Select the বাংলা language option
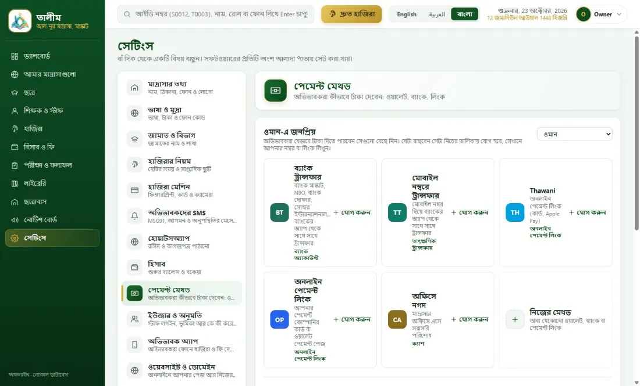 pos(464,15)
